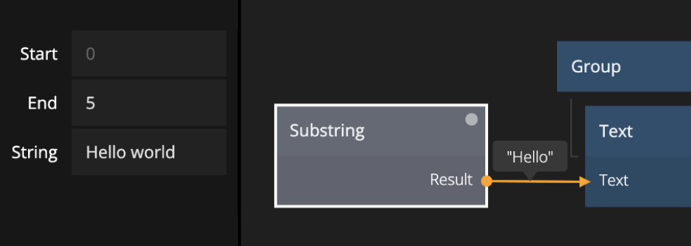Click the Result label on Substring node
This screenshot has width=691, height=246.
click(x=451, y=180)
